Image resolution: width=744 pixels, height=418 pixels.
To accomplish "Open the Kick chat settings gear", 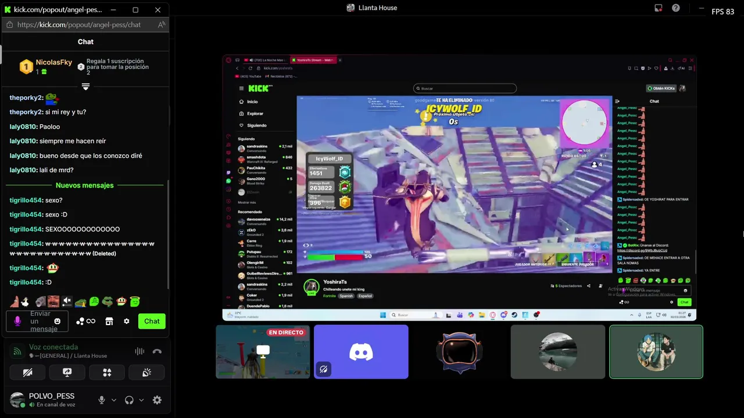I will 127,321.
